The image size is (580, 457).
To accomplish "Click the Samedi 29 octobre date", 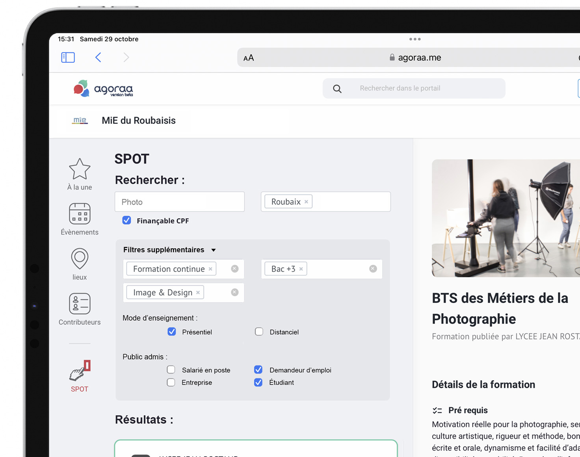I will click(109, 39).
